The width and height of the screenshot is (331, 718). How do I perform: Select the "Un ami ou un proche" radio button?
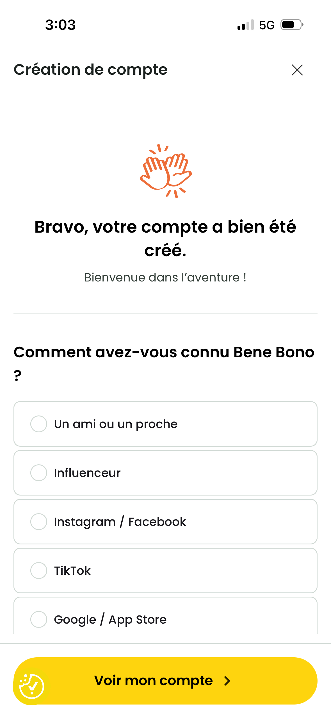pyautogui.click(x=39, y=424)
